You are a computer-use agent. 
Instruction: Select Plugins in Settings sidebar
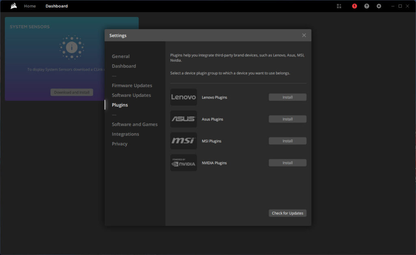pos(120,105)
